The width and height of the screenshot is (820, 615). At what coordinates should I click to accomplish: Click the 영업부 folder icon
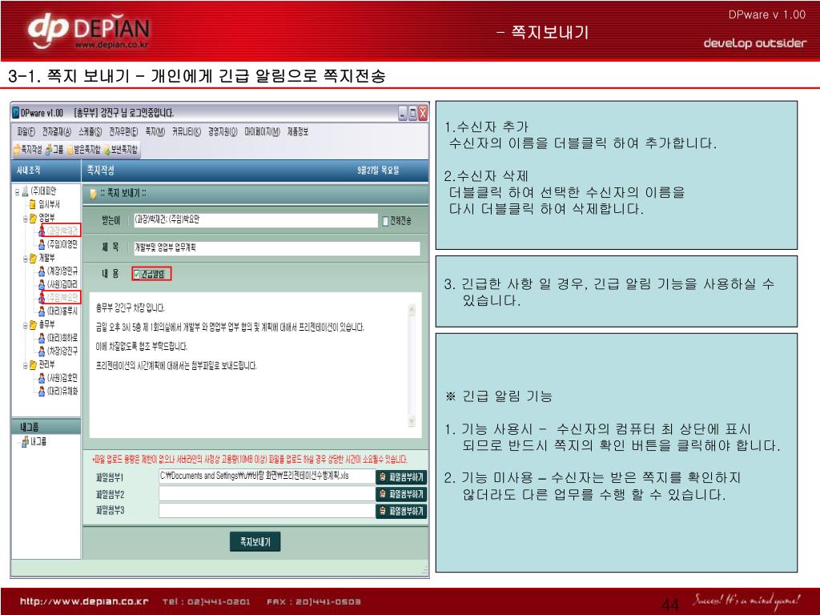(33, 218)
